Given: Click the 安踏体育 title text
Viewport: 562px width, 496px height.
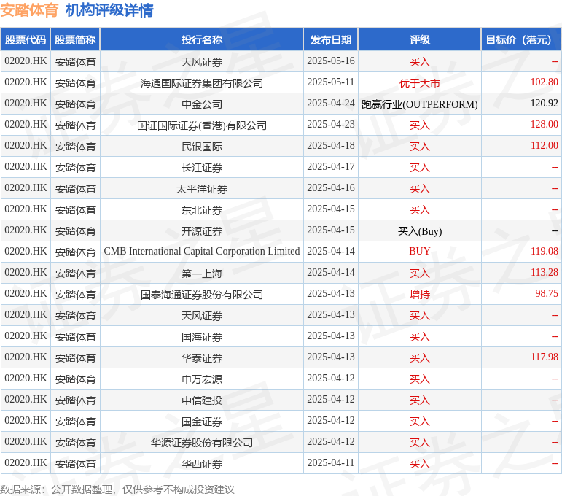Looking at the screenshot, I should point(29,10).
